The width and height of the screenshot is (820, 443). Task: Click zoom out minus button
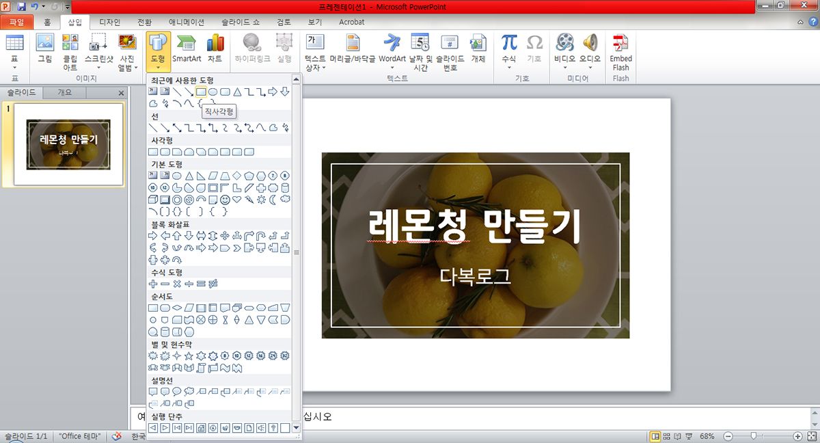point(728,436)
